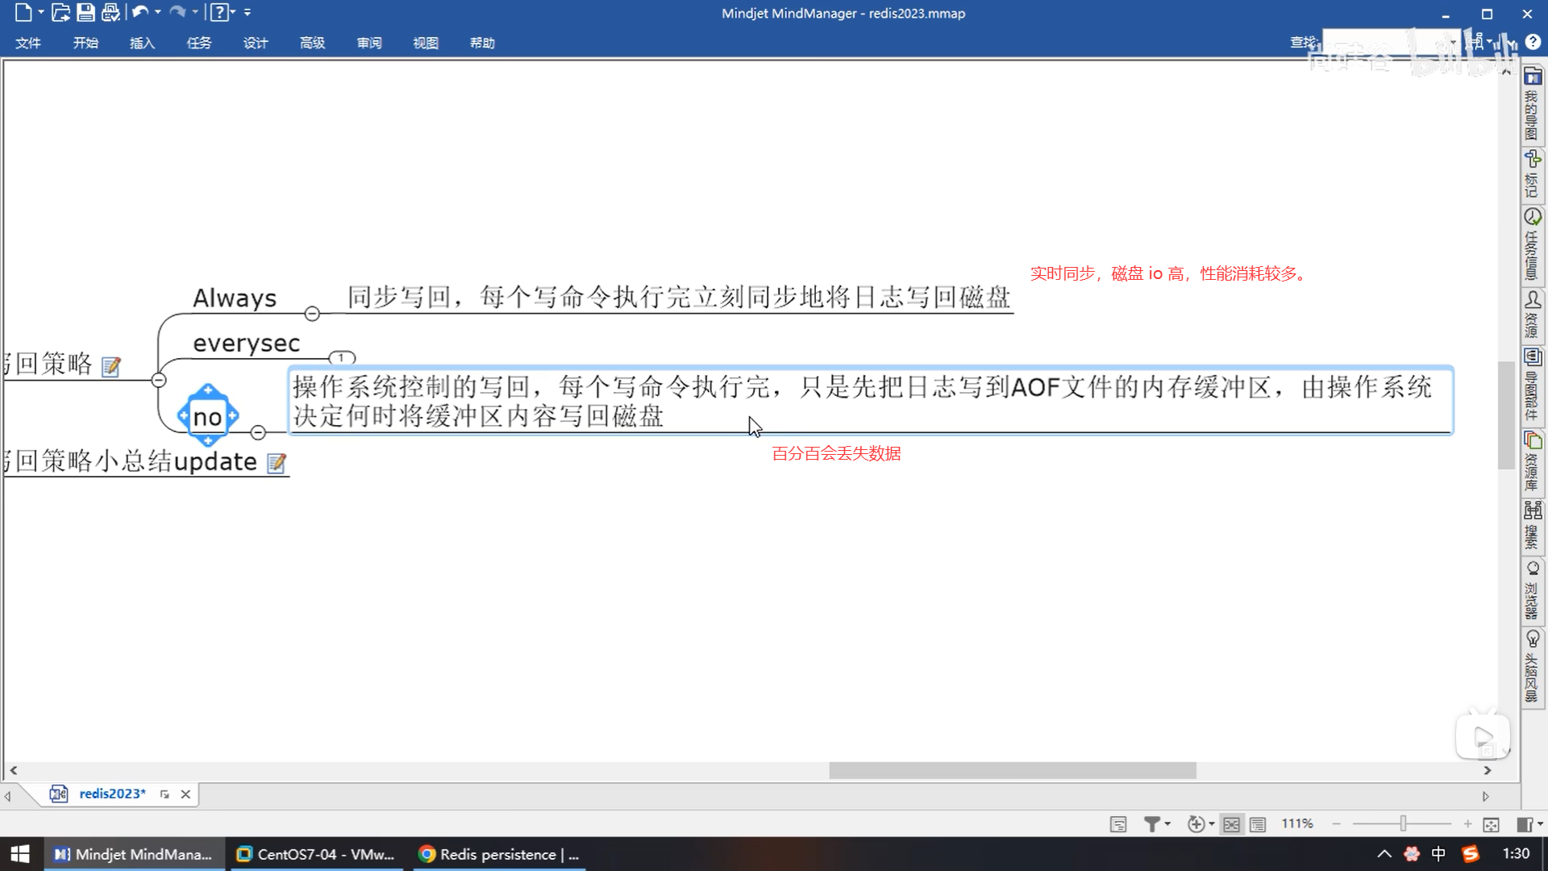Image resolution: width=1548 pixels, height=871 pixels.
Task: Collapse the Always branch with its minus circle
Action: point(312,314)
